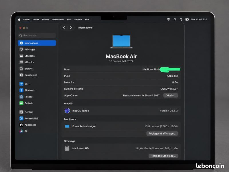Click the MacBook Air de name field
This screenshot has height=172, width=229.
click(x=151, y=69)
